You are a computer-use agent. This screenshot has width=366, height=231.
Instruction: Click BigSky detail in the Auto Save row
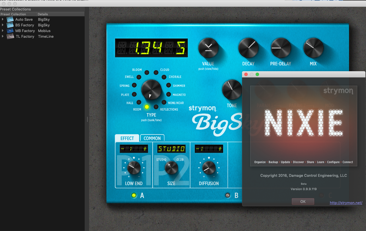(x=44, y=19)
